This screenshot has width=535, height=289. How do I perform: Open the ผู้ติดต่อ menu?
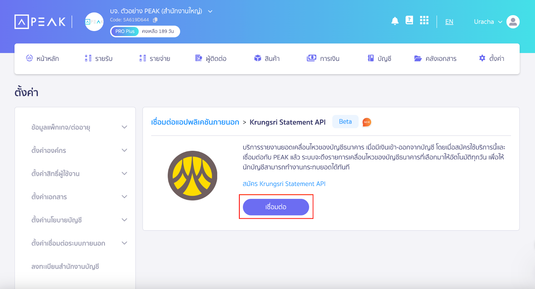[x=211, y=59]
